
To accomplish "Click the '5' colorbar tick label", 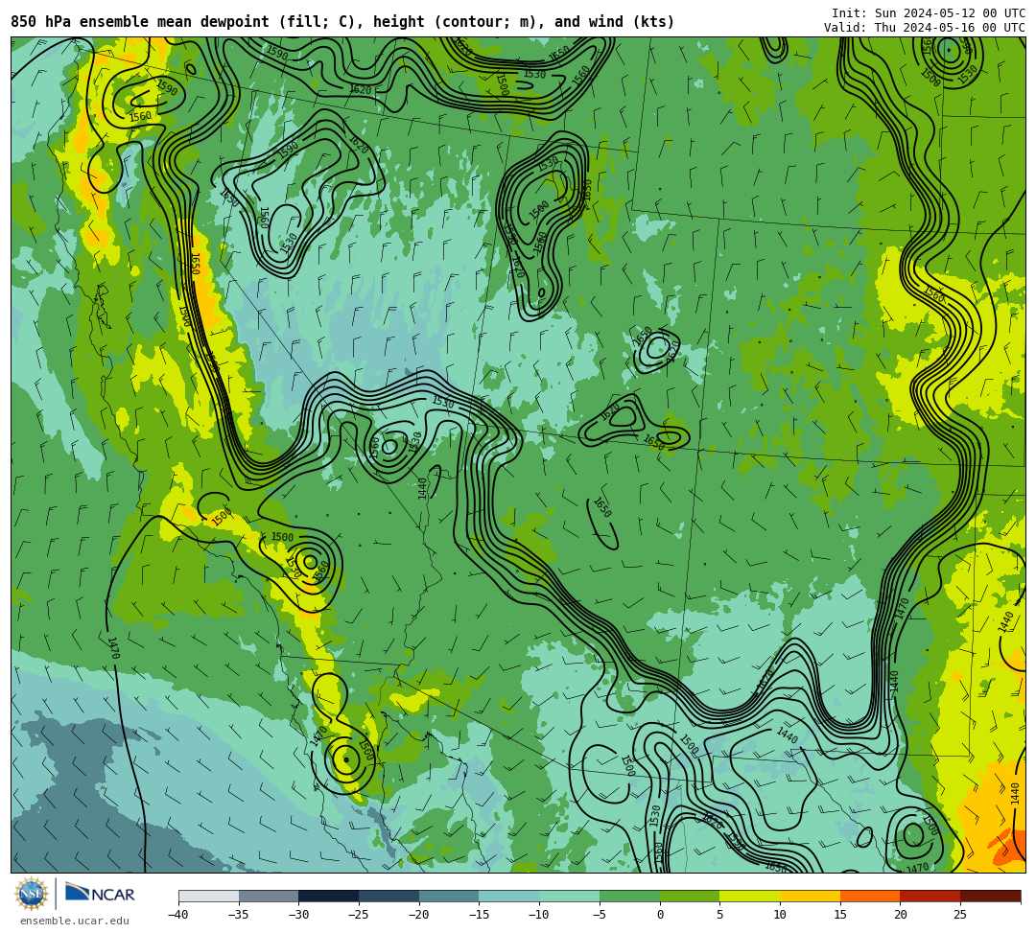I will coord(720,915).
